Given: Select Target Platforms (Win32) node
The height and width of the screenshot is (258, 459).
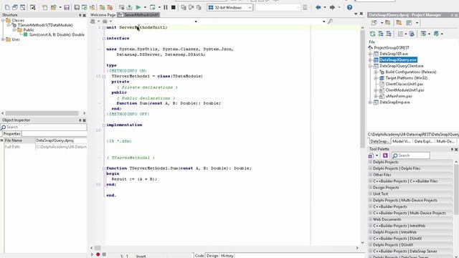Looking at the screenshot, I should point(407,78).
